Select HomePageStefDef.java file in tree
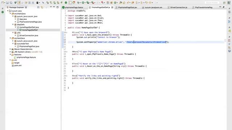 click(x=29, y=27)
